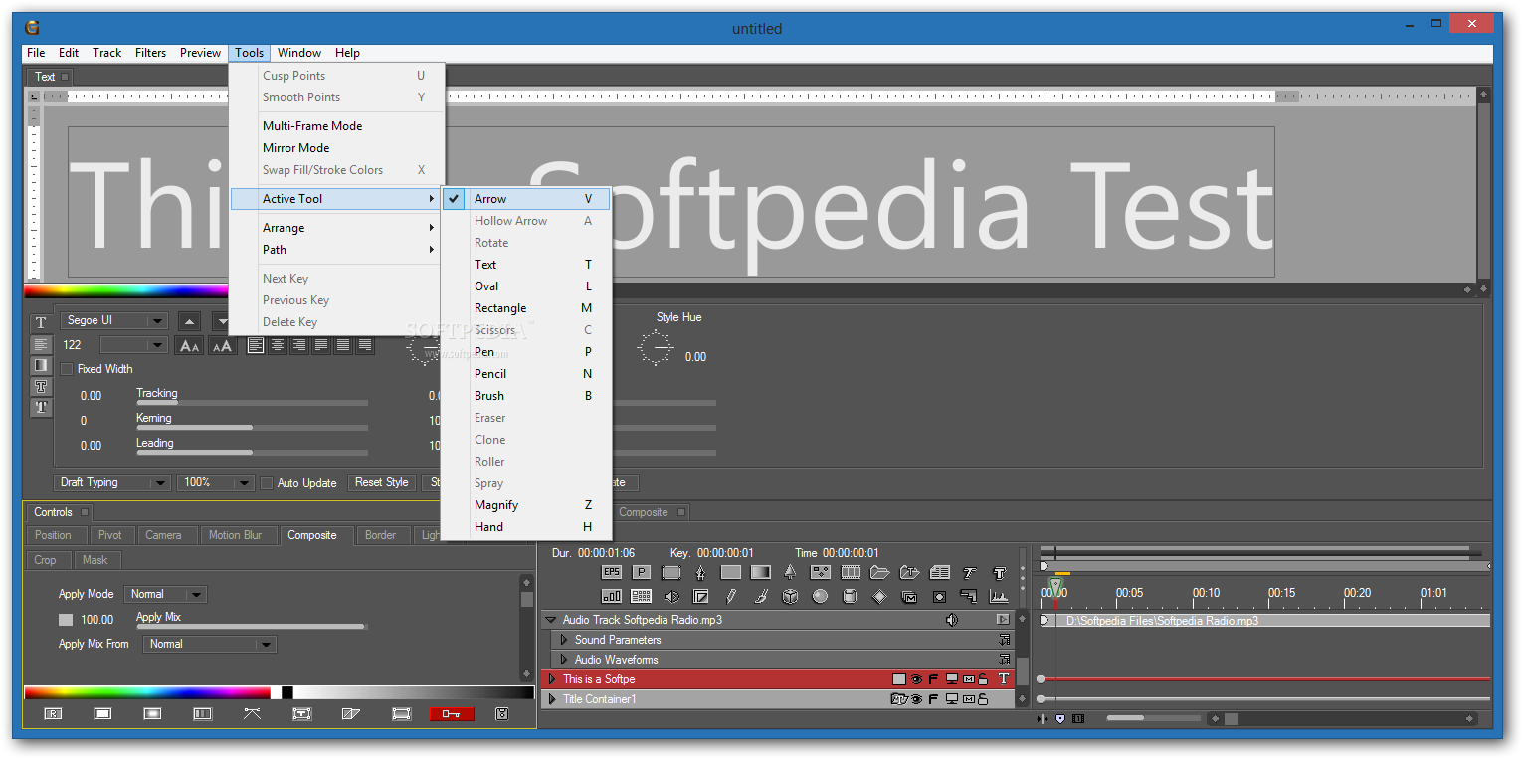Click the histogram icon in timeline toolbar

point(999,596)
